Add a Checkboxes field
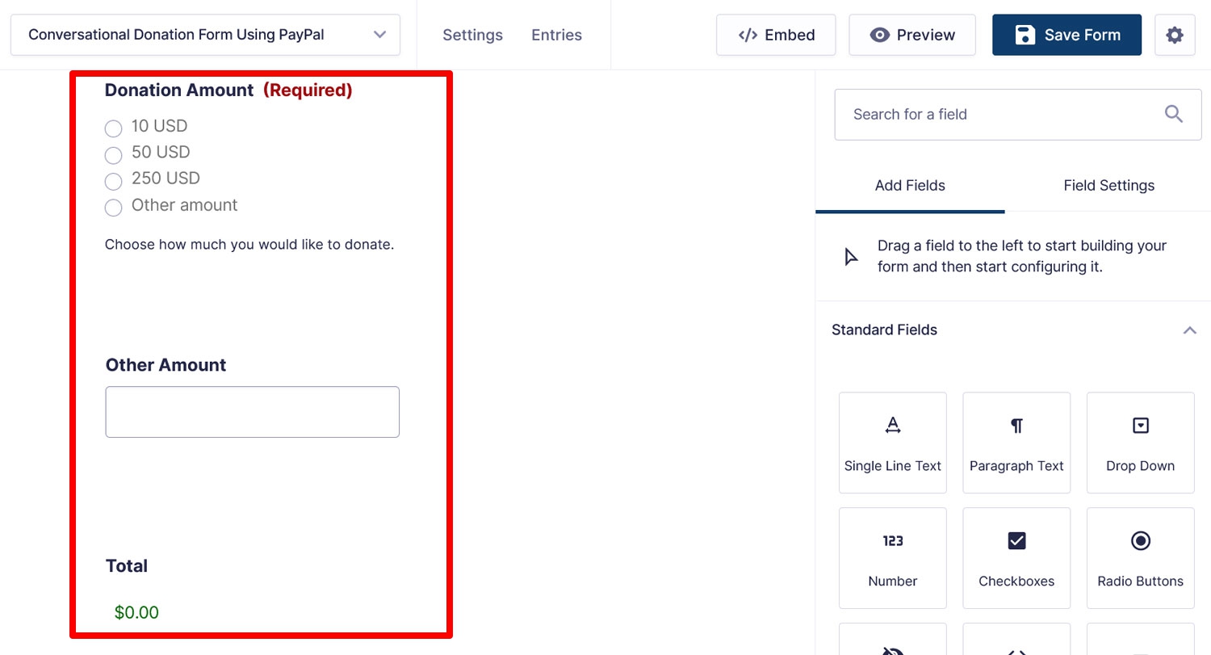This screenshot has width=1211, height=655. 1016,558
